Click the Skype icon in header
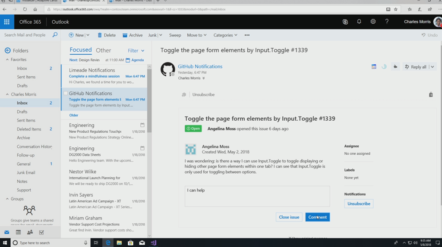442x247 pixels. tap(345, 22)
